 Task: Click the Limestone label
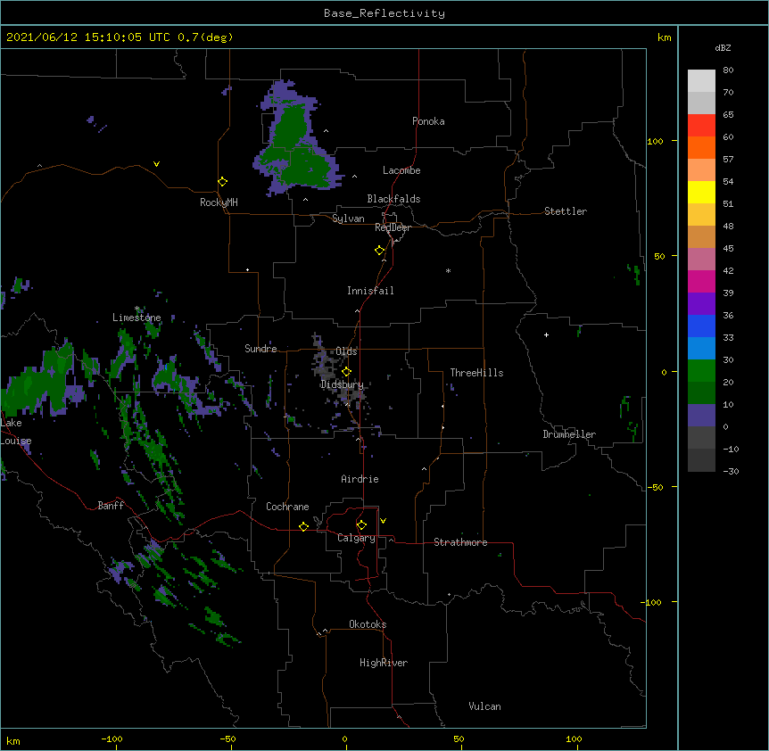(x=136, y=318)
